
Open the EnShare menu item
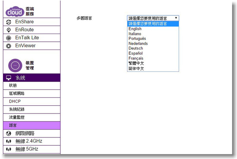point(32,22)
